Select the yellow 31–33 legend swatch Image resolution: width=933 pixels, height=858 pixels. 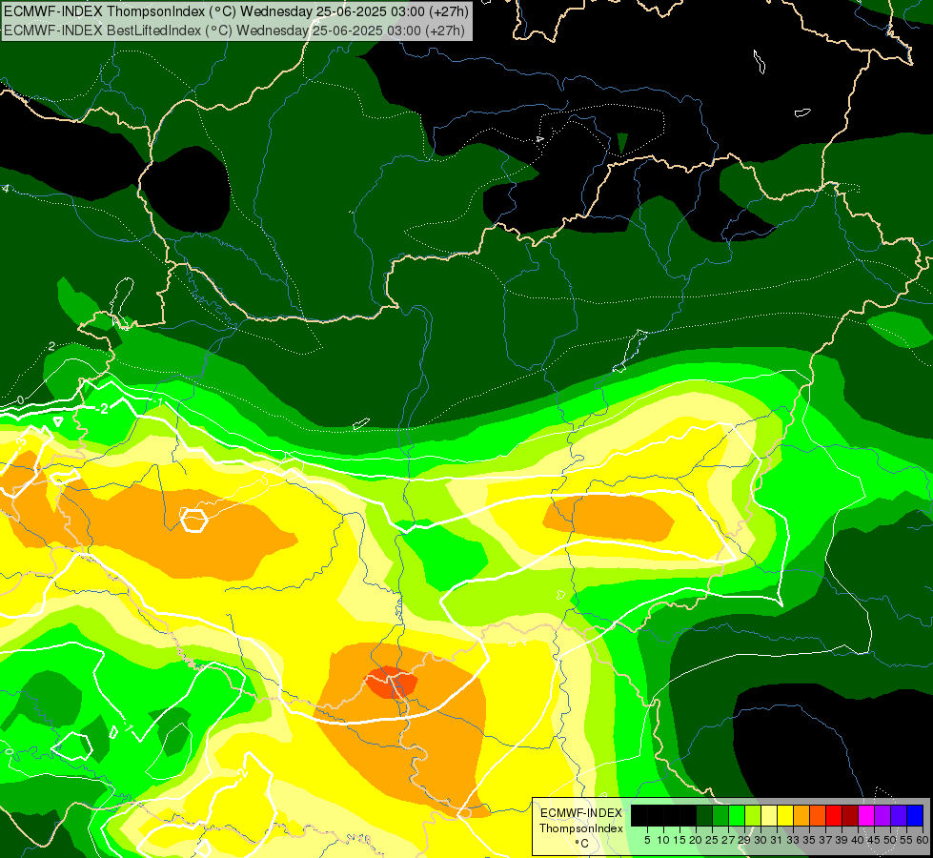point(785,815)
